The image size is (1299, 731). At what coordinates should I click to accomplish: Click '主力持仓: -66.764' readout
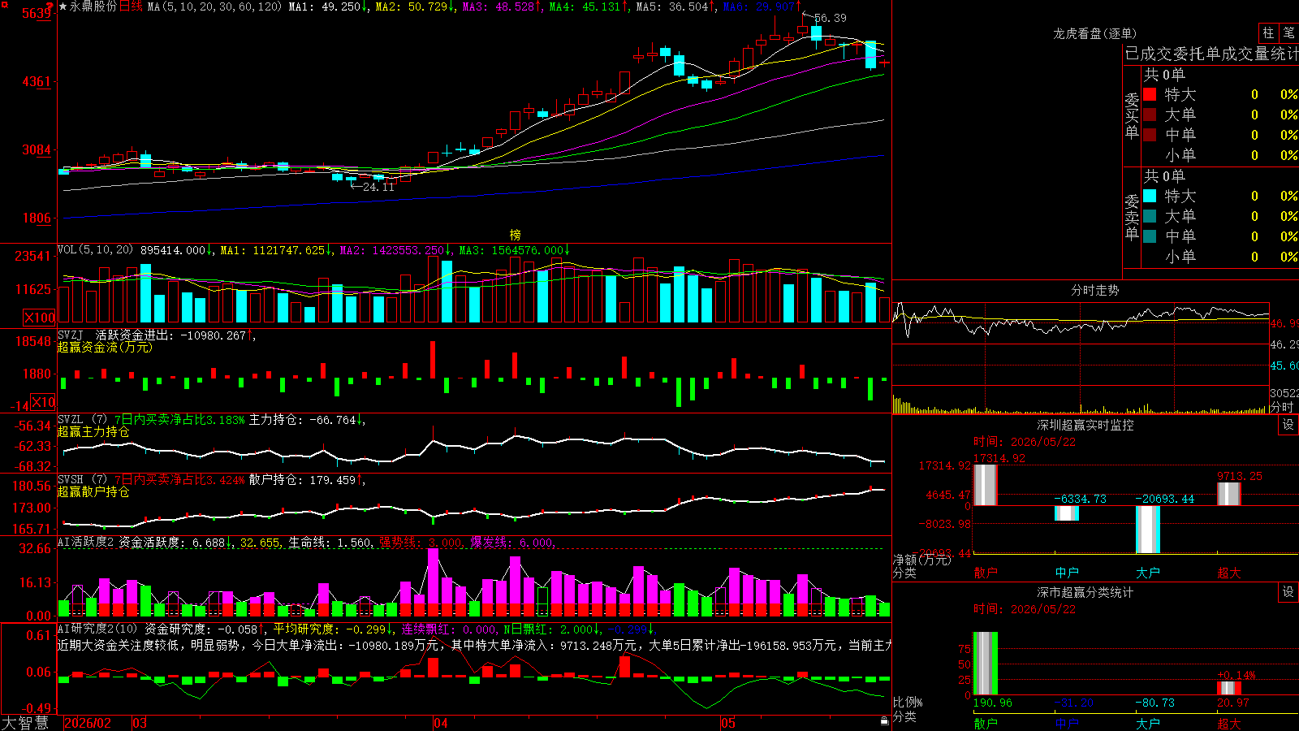pyautogui.click(x=303, y=420)
